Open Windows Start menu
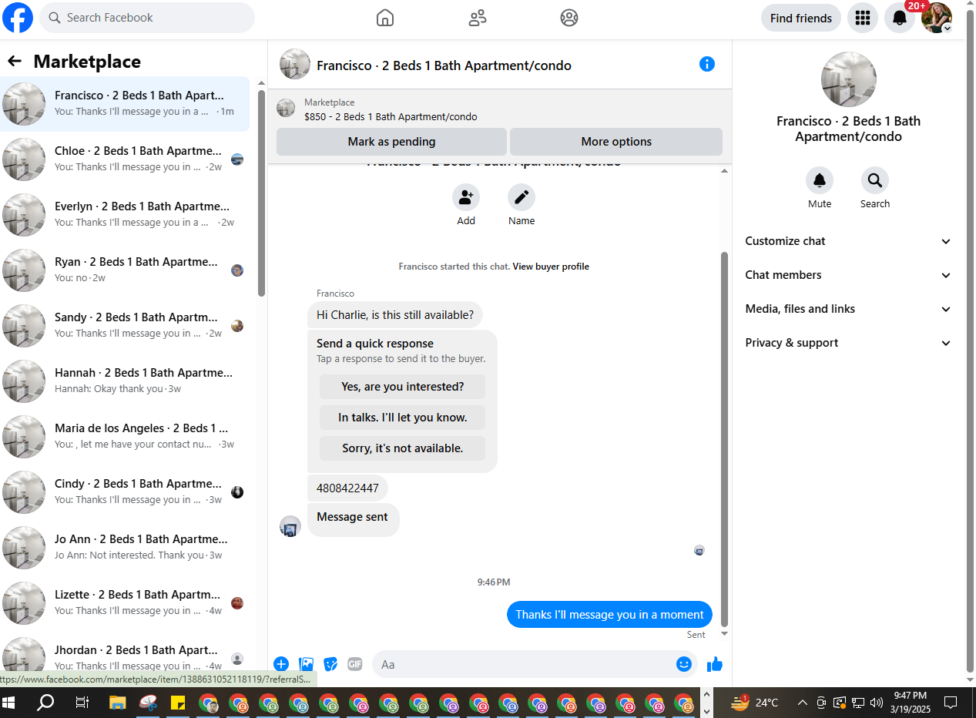This screenshot has height=718, width=976. pos(9,703)
